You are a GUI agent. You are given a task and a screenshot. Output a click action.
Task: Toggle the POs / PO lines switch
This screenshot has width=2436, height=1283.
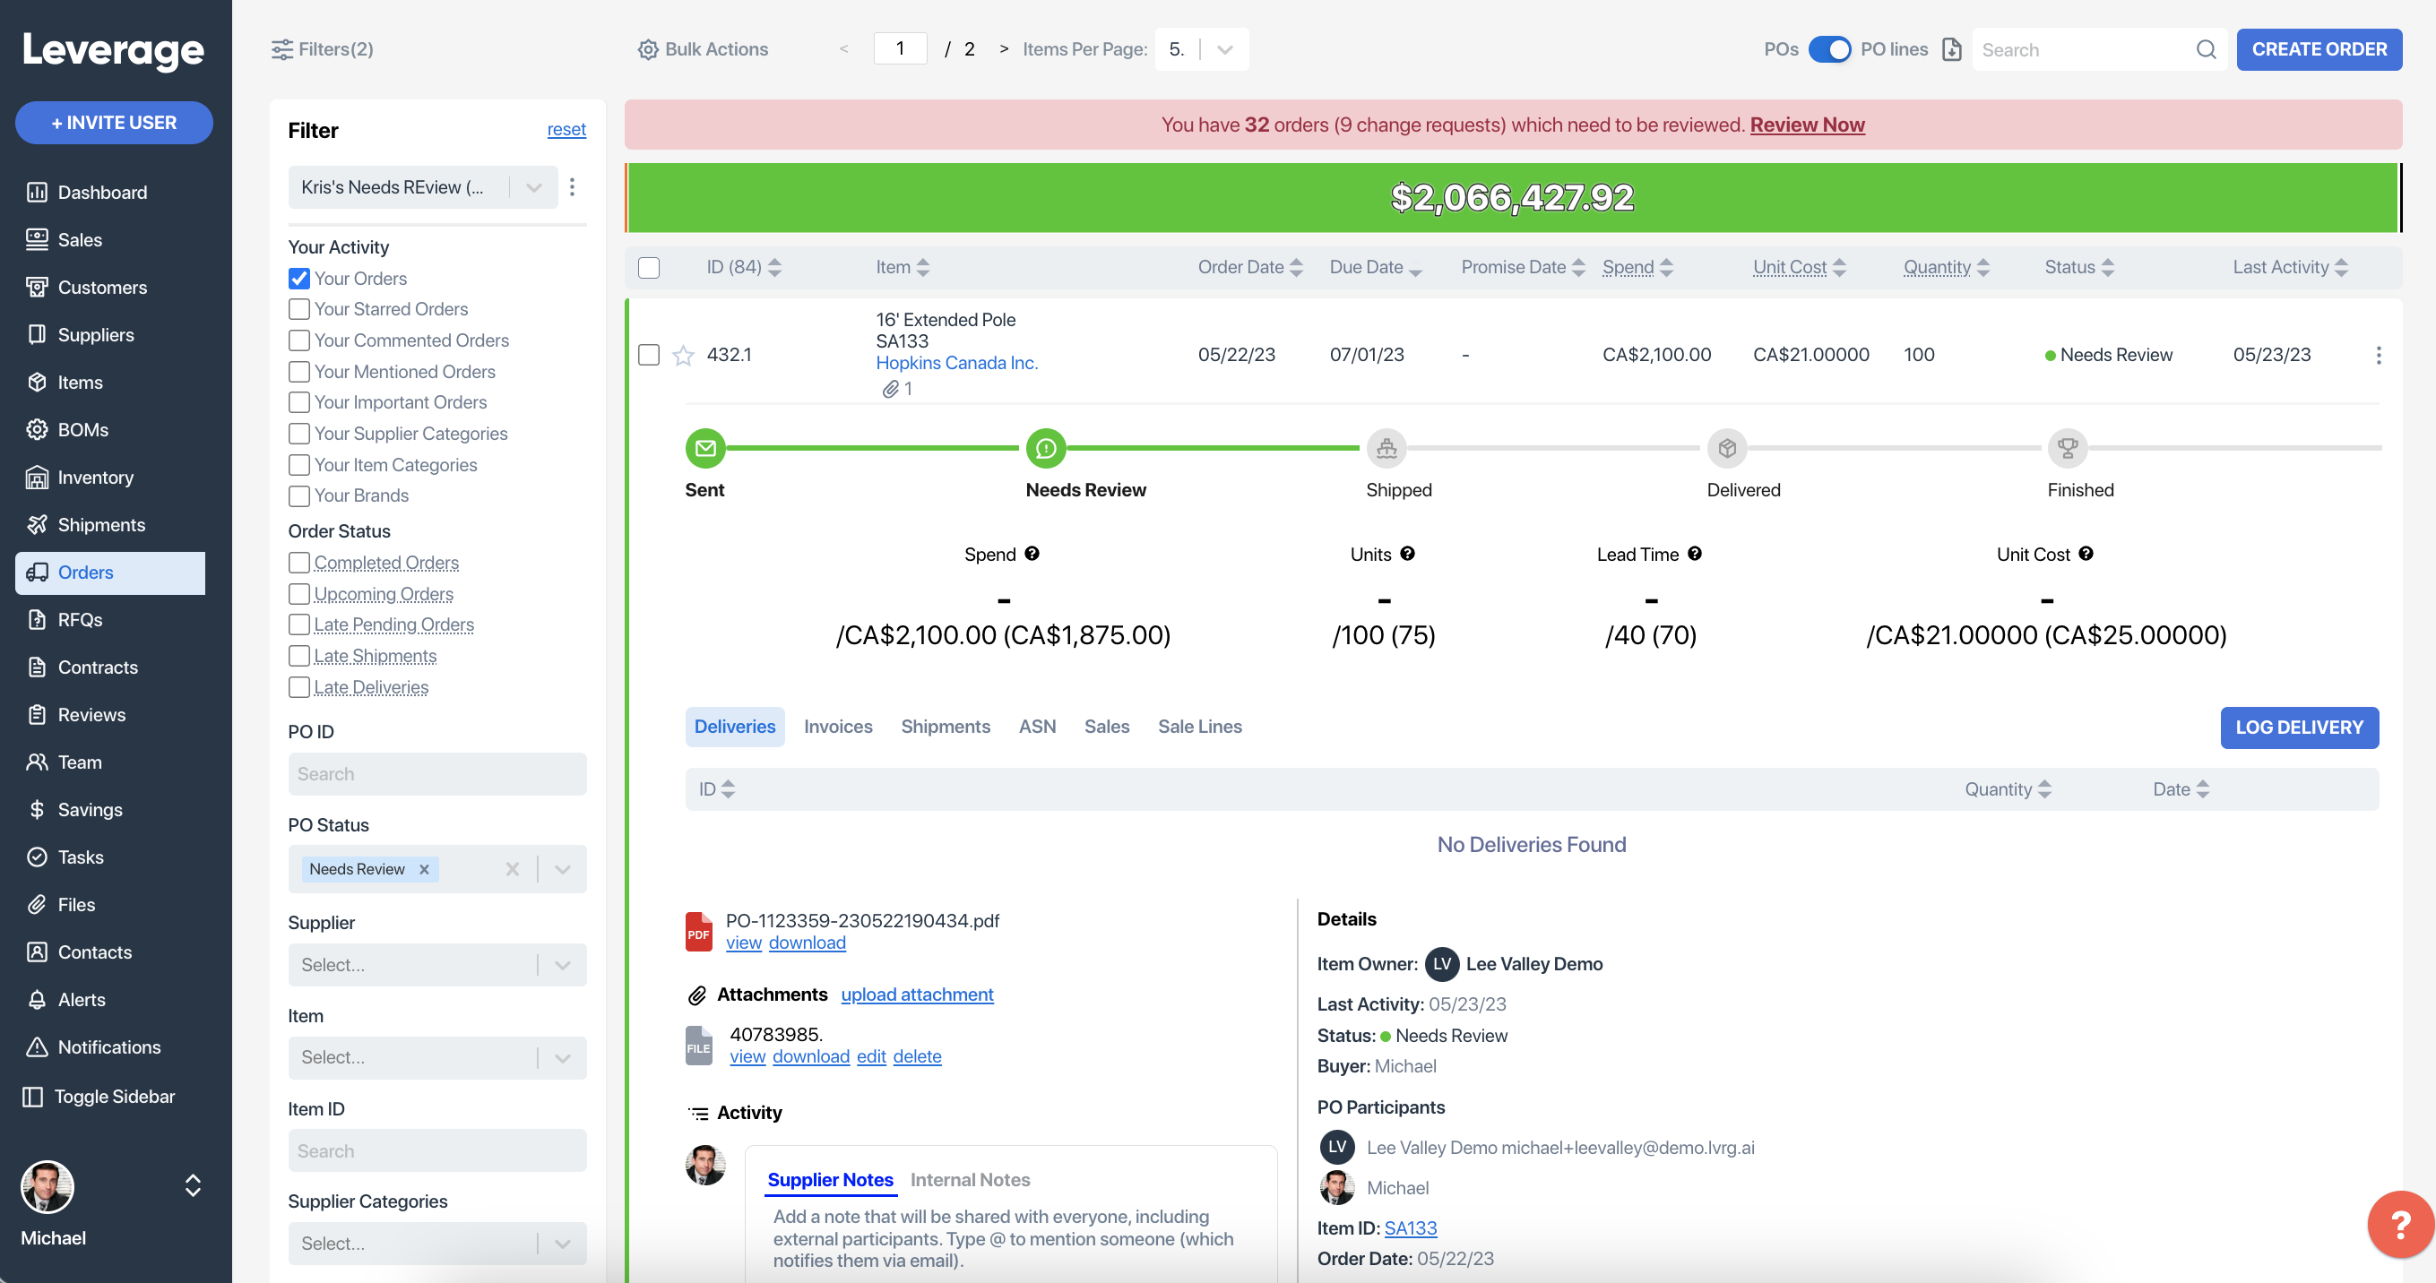[x=1829, y=49]
